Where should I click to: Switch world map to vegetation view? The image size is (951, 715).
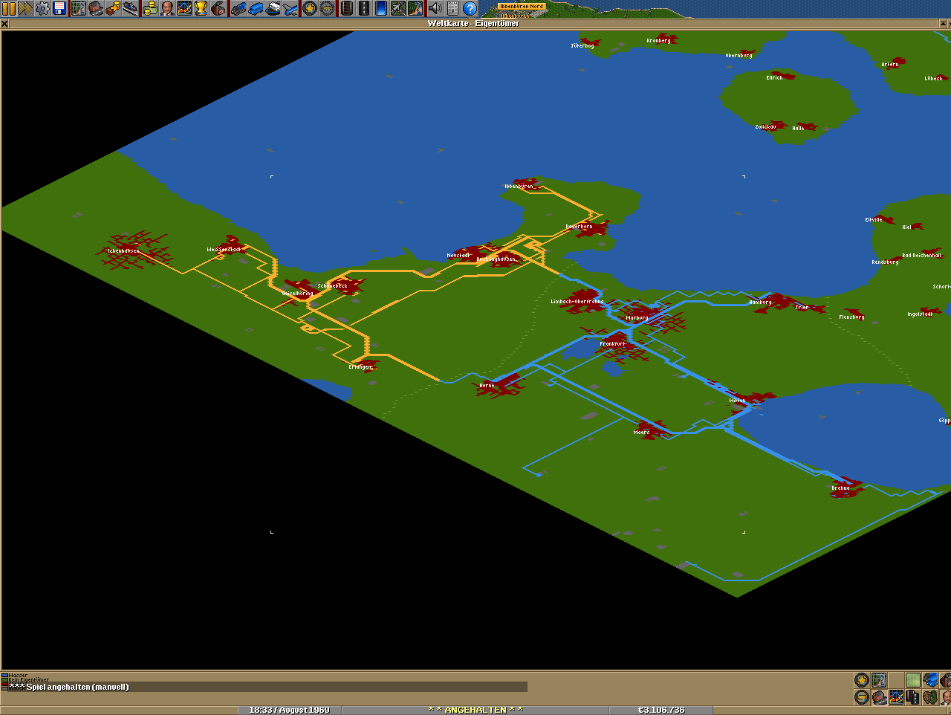(x=930, y=697)
